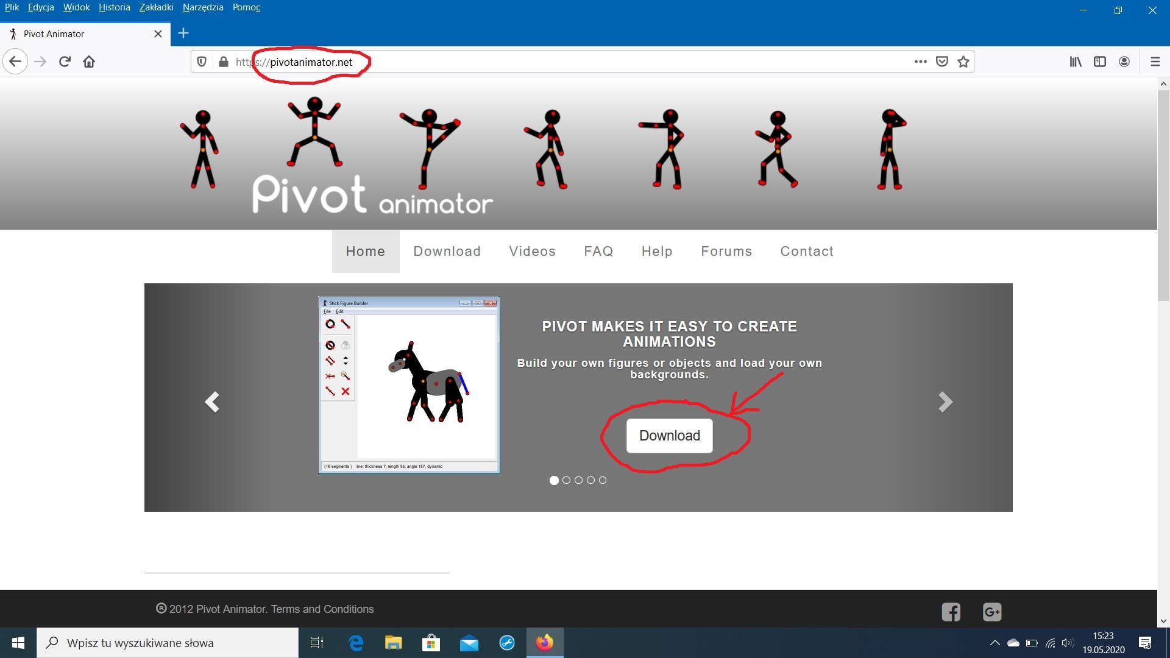Open tracking protection shield info
Viewport: 1170px width, 658px height.
pos(202,62)
